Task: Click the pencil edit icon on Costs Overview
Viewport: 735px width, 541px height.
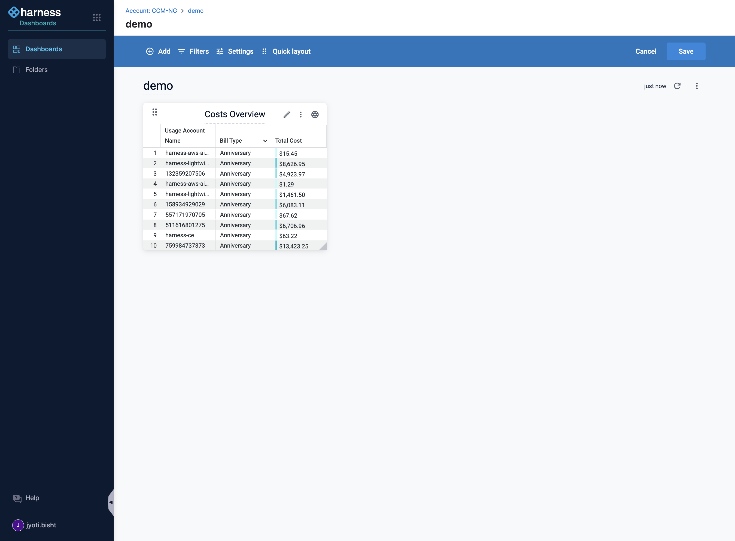Action: point(287,115)
